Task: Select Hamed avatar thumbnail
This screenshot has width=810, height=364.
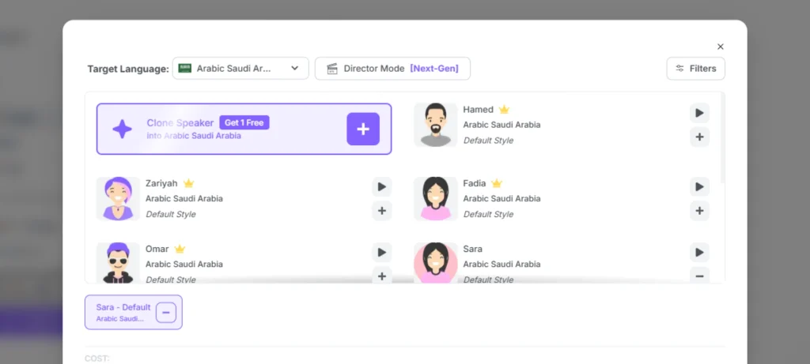Action: 436,125
